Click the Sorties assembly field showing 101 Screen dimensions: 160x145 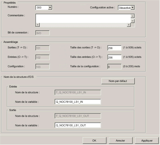(x=43, y=48)
